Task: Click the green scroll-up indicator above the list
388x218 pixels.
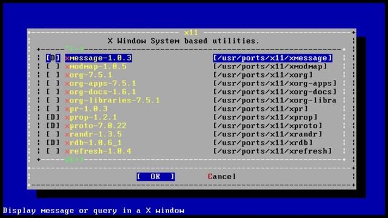Action: point(75,48)
